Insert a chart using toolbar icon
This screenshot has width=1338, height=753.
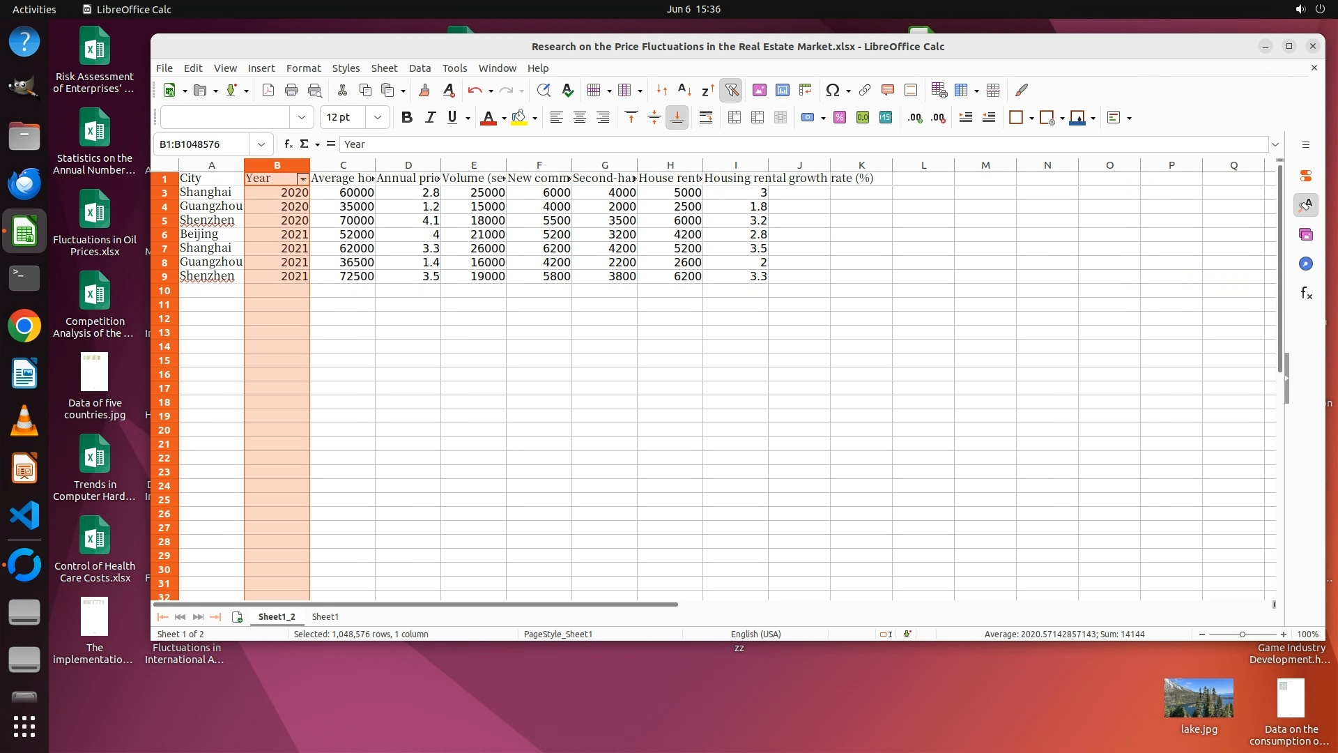pos(783,90)
